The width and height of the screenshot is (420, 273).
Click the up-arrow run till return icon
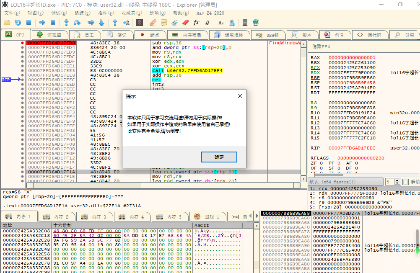115,23
